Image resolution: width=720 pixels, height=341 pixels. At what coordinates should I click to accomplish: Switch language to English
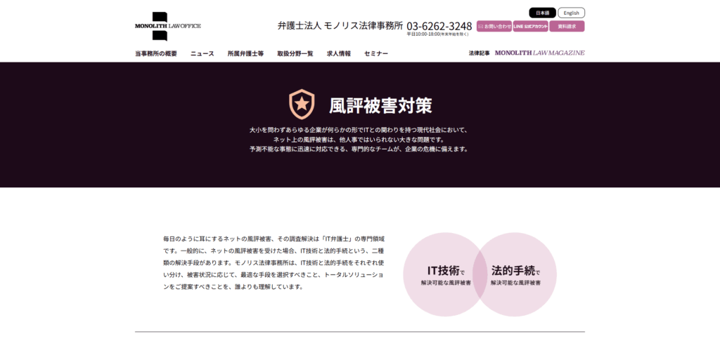571,13
